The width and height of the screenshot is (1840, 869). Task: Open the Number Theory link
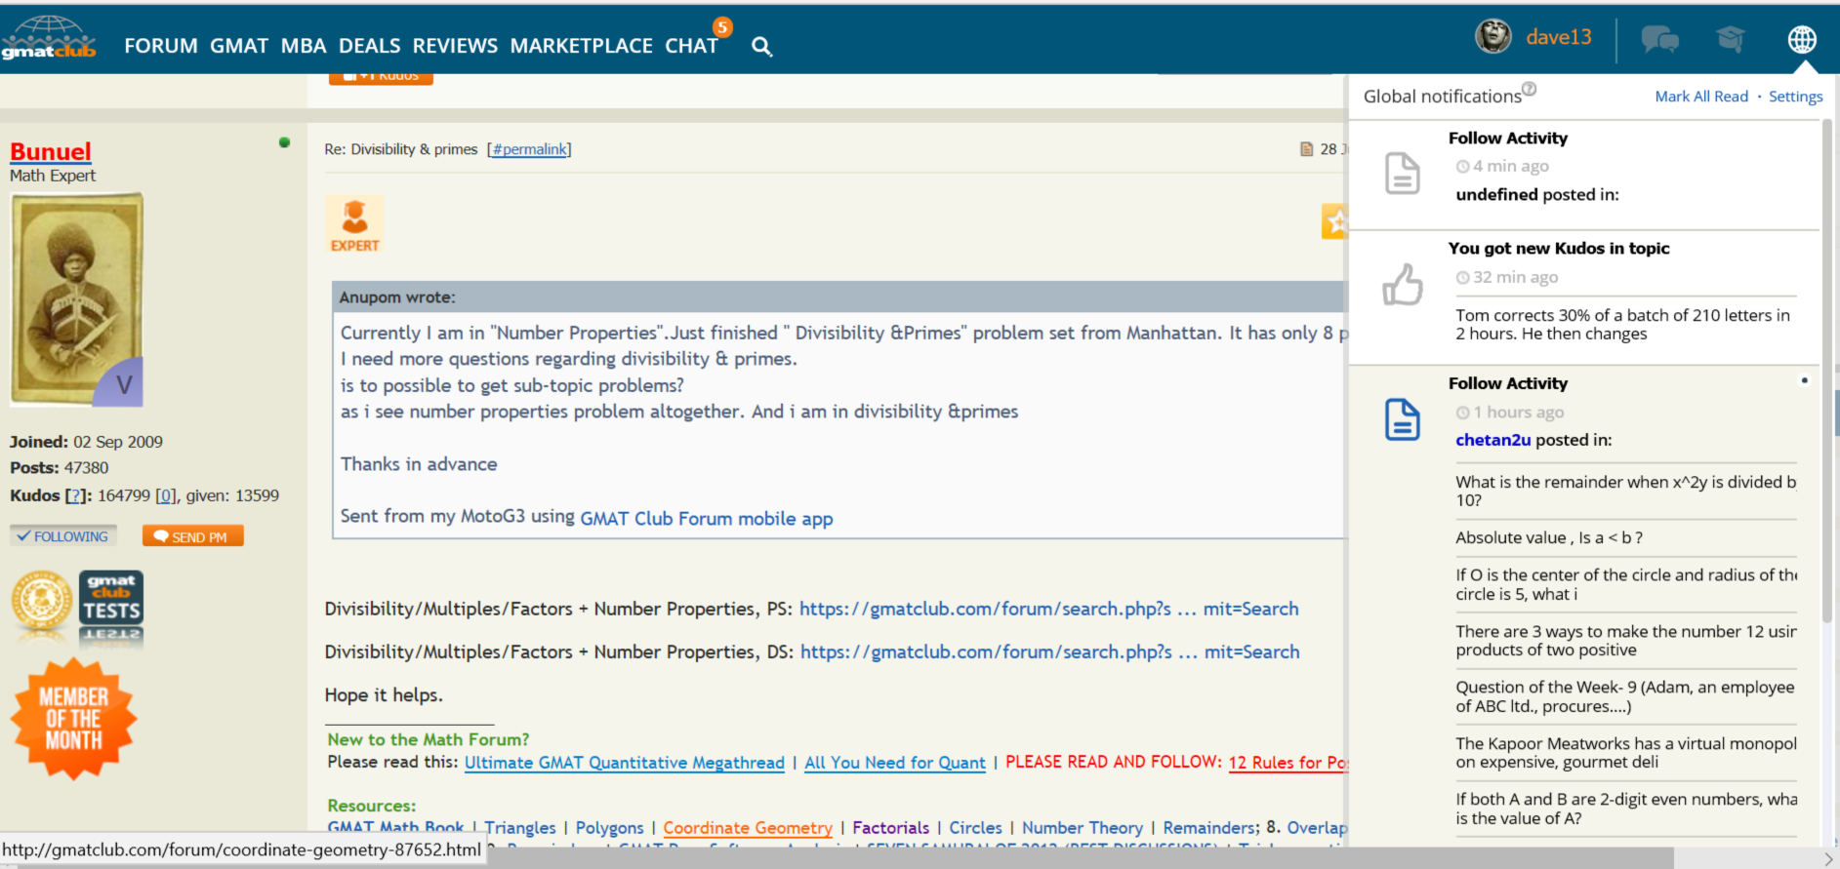click(x=1083, y=828)
